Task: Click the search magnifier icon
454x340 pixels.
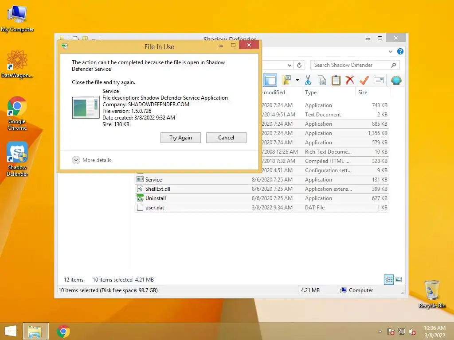Action: tap(393, 65)
